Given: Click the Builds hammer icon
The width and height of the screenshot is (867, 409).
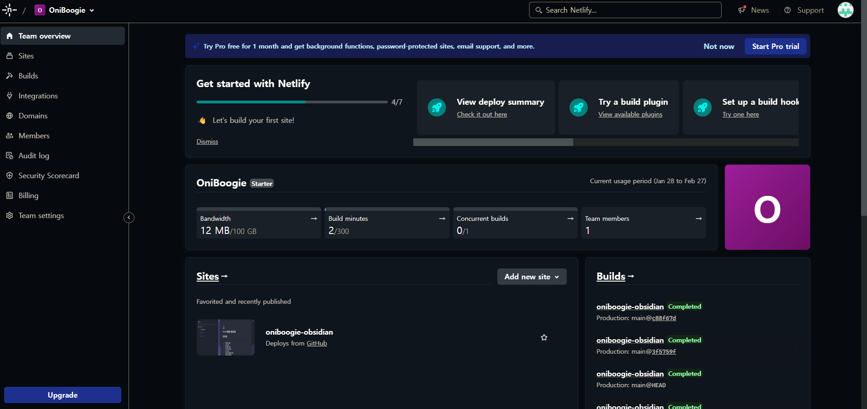Looking at the screenshot, I should (x=10, y=76).
